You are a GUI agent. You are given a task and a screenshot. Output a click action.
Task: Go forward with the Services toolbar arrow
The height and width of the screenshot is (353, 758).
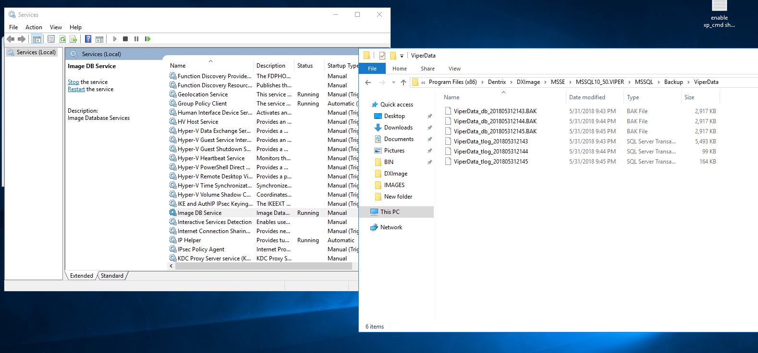pyautogui.click(x=22, y=39)
